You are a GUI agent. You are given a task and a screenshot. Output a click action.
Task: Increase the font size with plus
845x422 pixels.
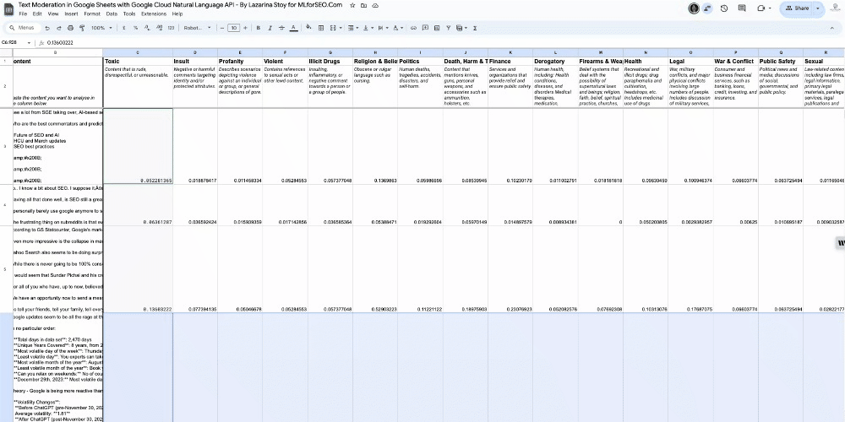[x=245, y=28]
